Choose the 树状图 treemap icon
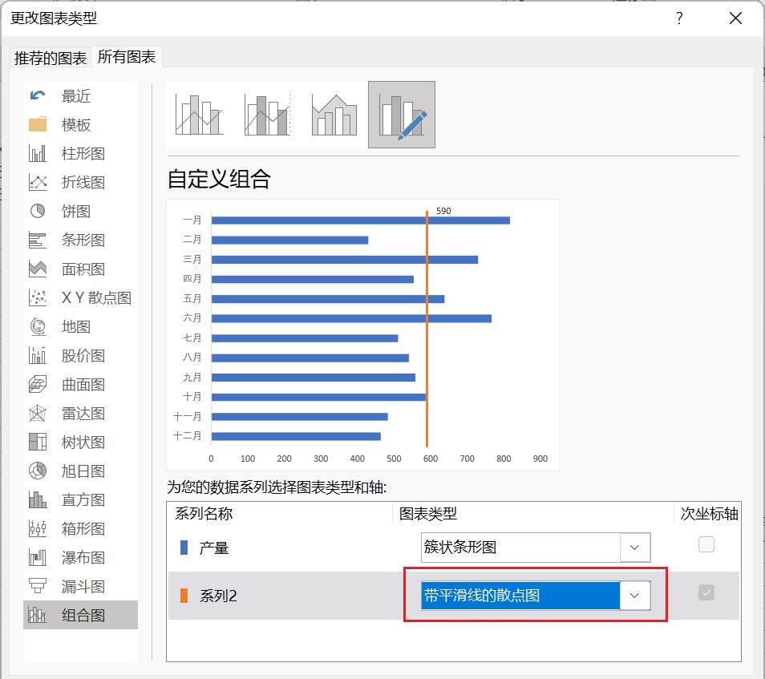 coord(38,442)
